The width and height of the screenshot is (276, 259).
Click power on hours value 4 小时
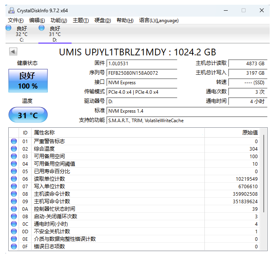click(x=248, y=101)
